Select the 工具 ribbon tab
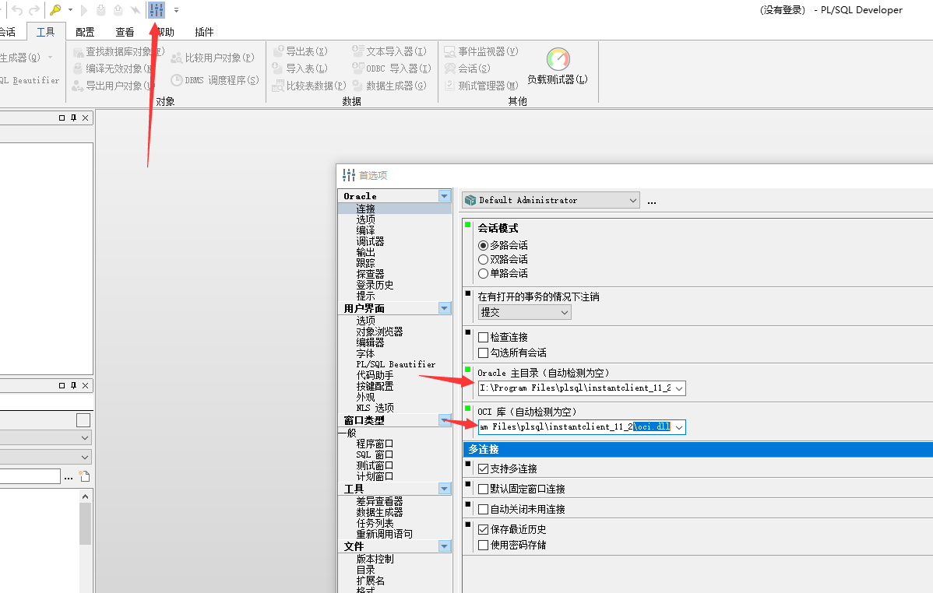The height and width of the screenshot is (593, 933). 46,32
